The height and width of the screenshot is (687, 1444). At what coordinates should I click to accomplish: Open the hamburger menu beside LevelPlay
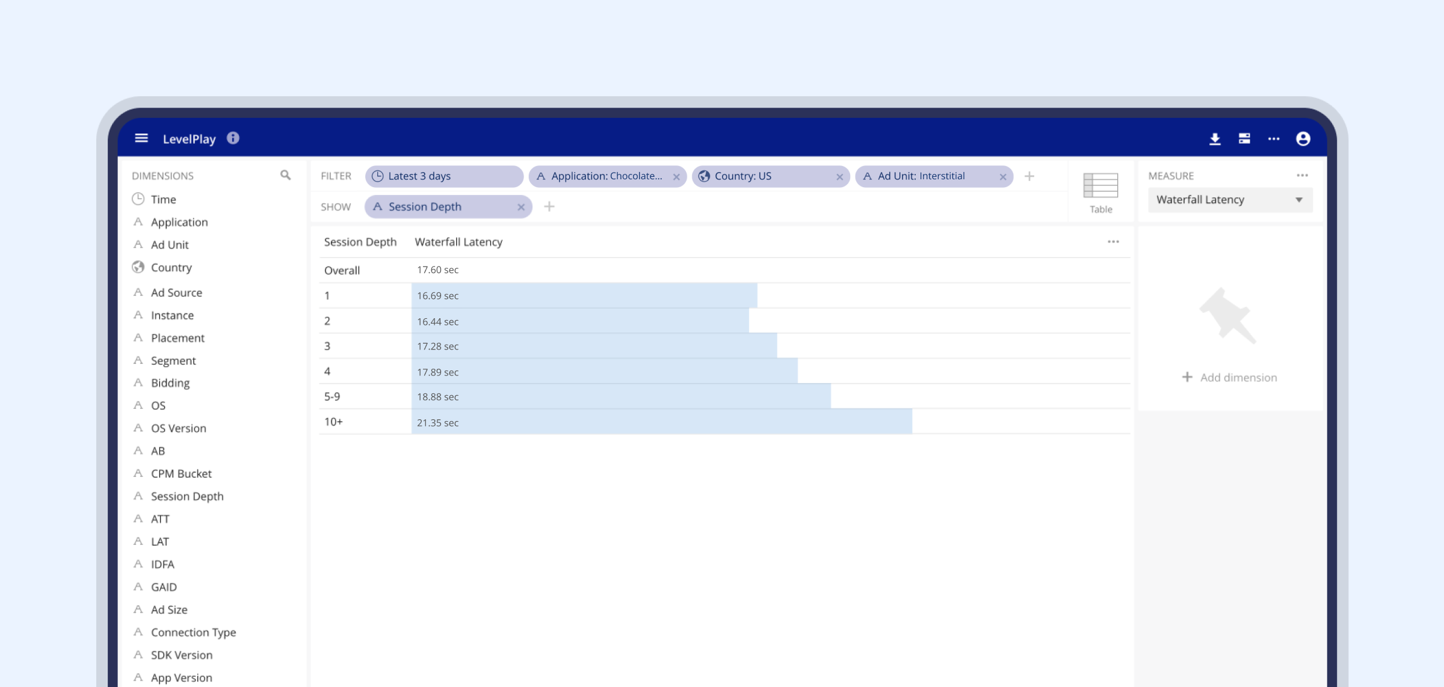click(x=141, y=138)
